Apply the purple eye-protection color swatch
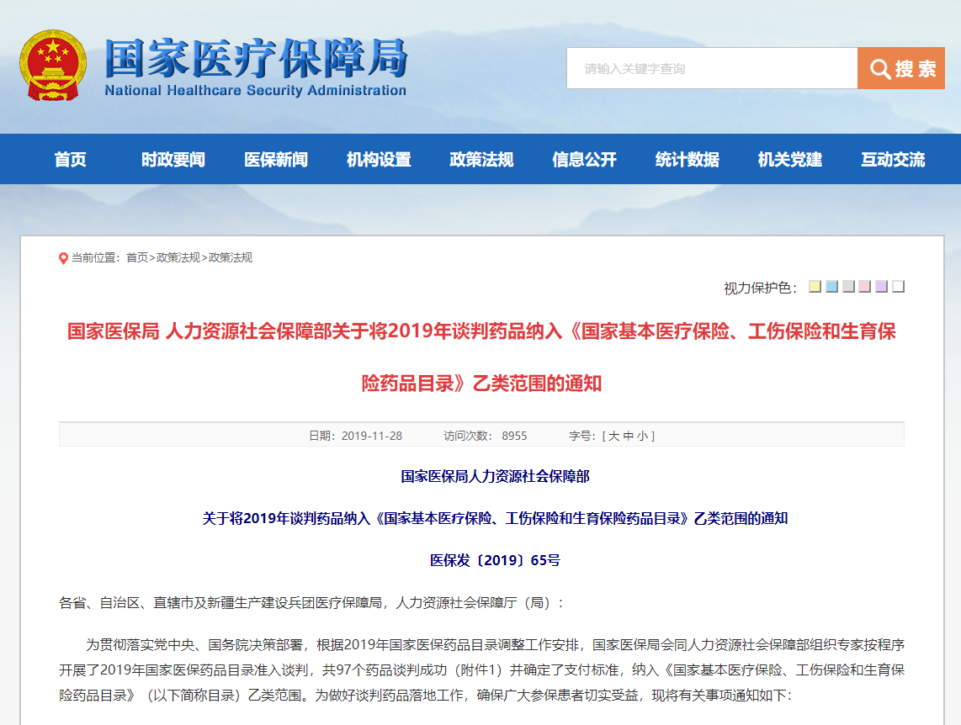The width and height of the screenshot is (961, 725). (882, 287)
